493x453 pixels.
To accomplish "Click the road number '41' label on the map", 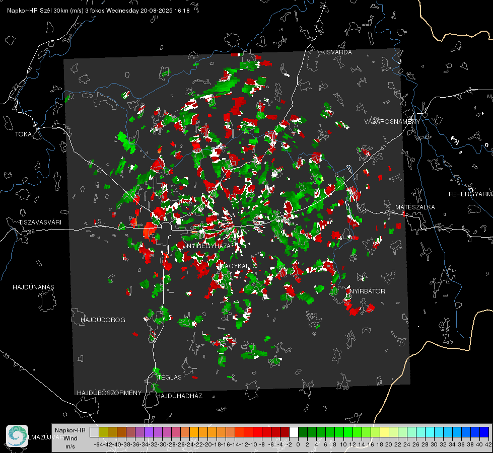I will click(x=383, y=147).
